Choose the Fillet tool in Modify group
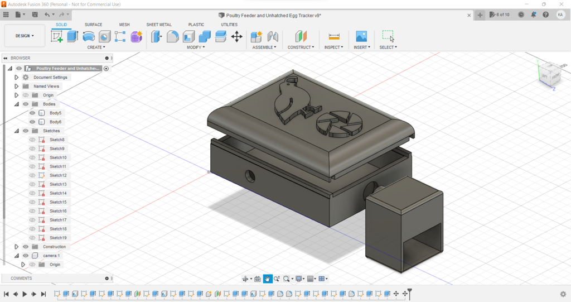This screenshot has height=302, width=571. 173,37
